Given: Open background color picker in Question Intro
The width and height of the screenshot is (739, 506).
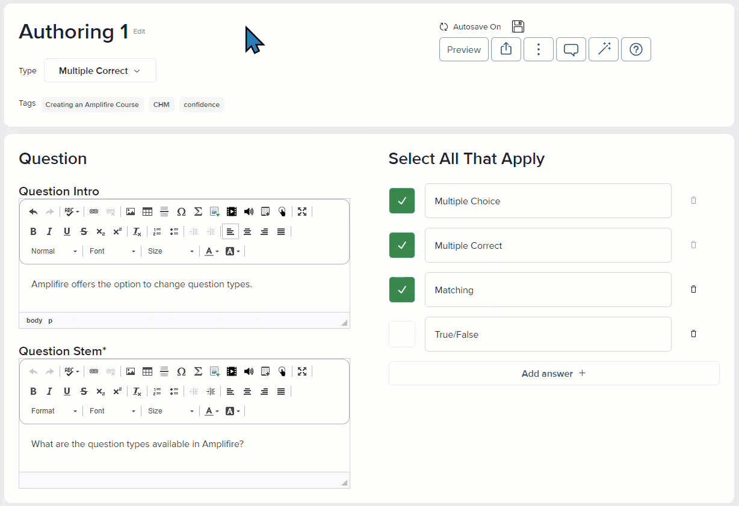Looking at the screenshot, I should [x=232, y=251].
